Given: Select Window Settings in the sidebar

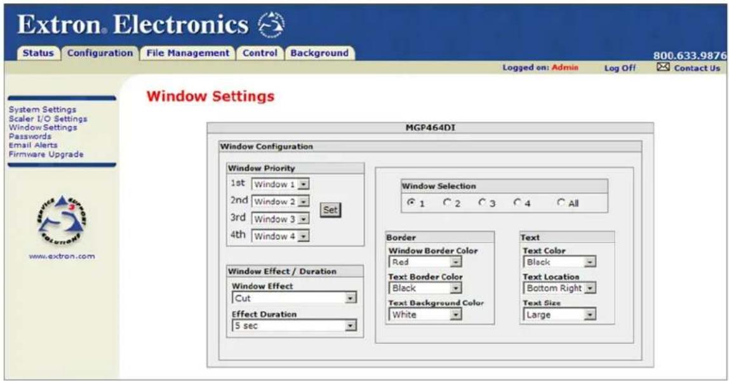Looking at the screenshot, I should pyautogui.click(x=43, y=127).
